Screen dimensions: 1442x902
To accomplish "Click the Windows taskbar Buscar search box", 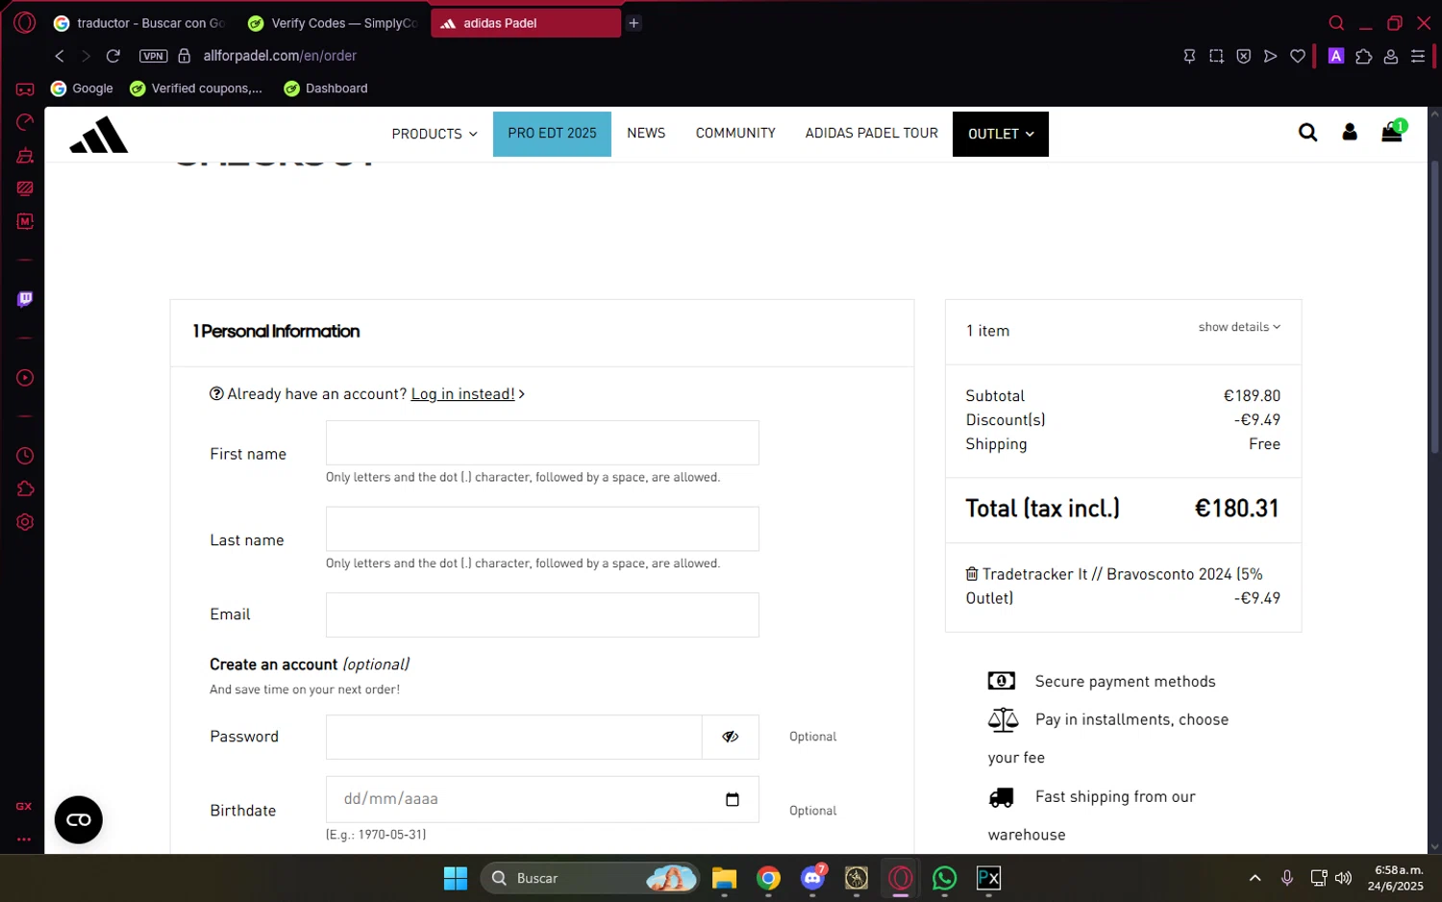I will click(x=589, y=878).
